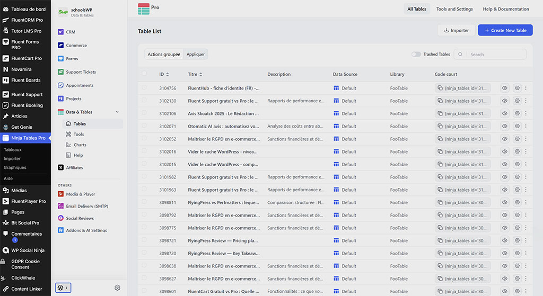Open Graphiques in WordPress submenu
The height and width of the screenshot is (296, 543).
pos(15,167)
